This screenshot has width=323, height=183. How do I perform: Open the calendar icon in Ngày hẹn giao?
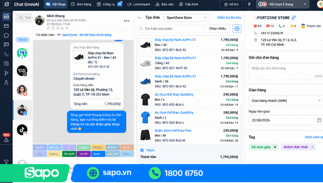(x=319, y=120)
